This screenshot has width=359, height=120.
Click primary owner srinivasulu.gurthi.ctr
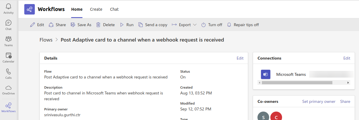[x=62, y=115]
